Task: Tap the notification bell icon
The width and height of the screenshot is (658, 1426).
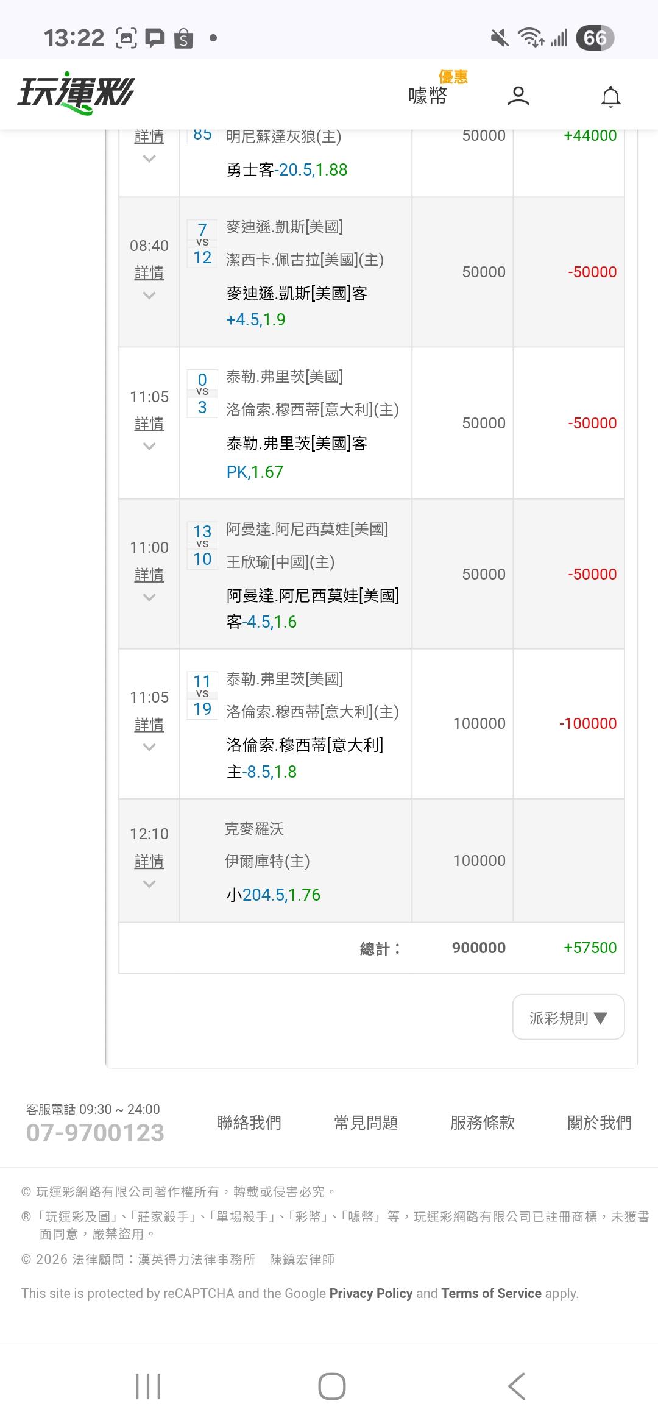Action: tap(610, 97)
